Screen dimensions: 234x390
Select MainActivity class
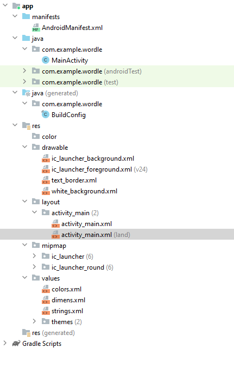[69, 60]
